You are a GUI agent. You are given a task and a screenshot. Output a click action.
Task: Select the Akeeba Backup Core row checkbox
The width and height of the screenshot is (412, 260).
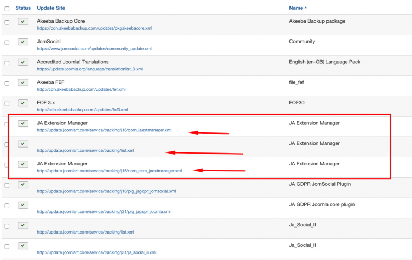click(7, 22)
